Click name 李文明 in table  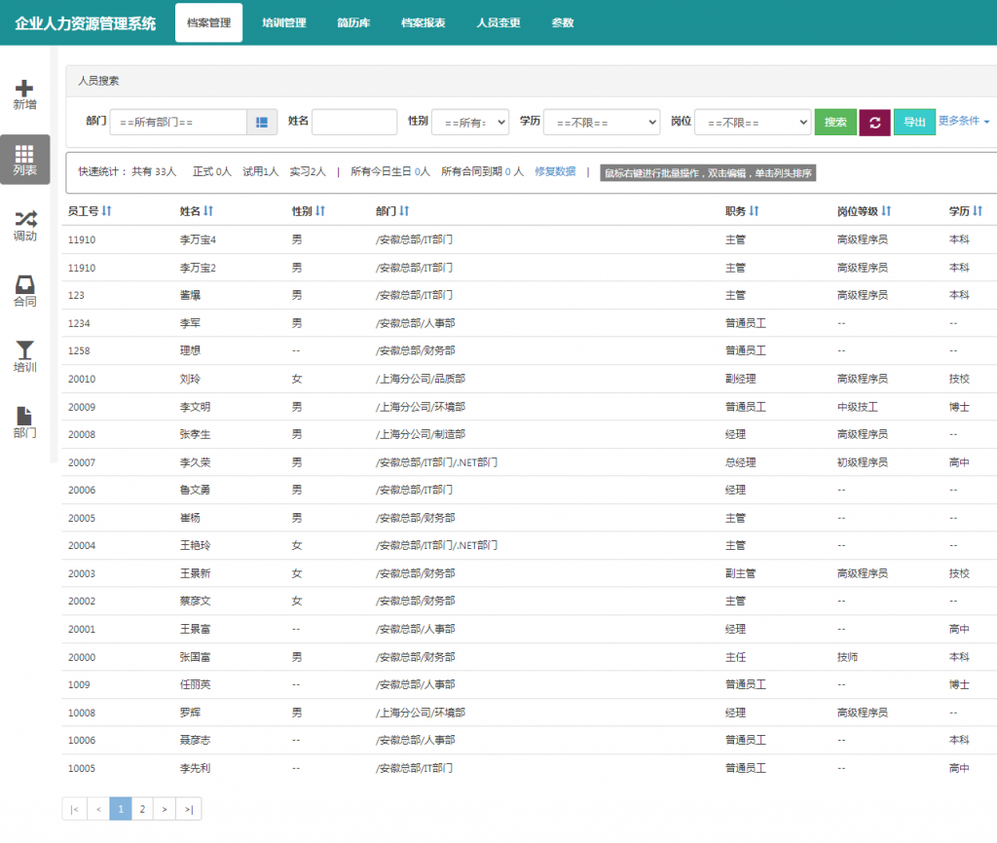tap(195, 407)
